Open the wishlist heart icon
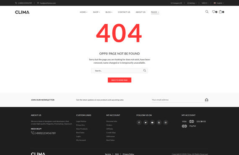Screen dimensions: 239x155 coord(213,12)
